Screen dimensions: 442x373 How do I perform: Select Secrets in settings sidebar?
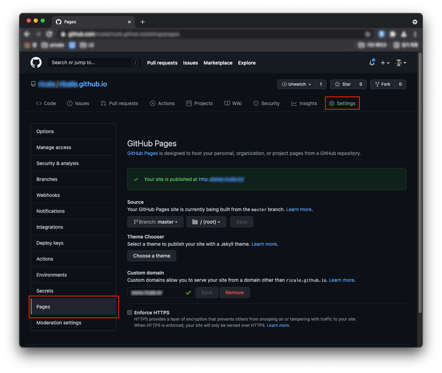[x=73, y=291]
